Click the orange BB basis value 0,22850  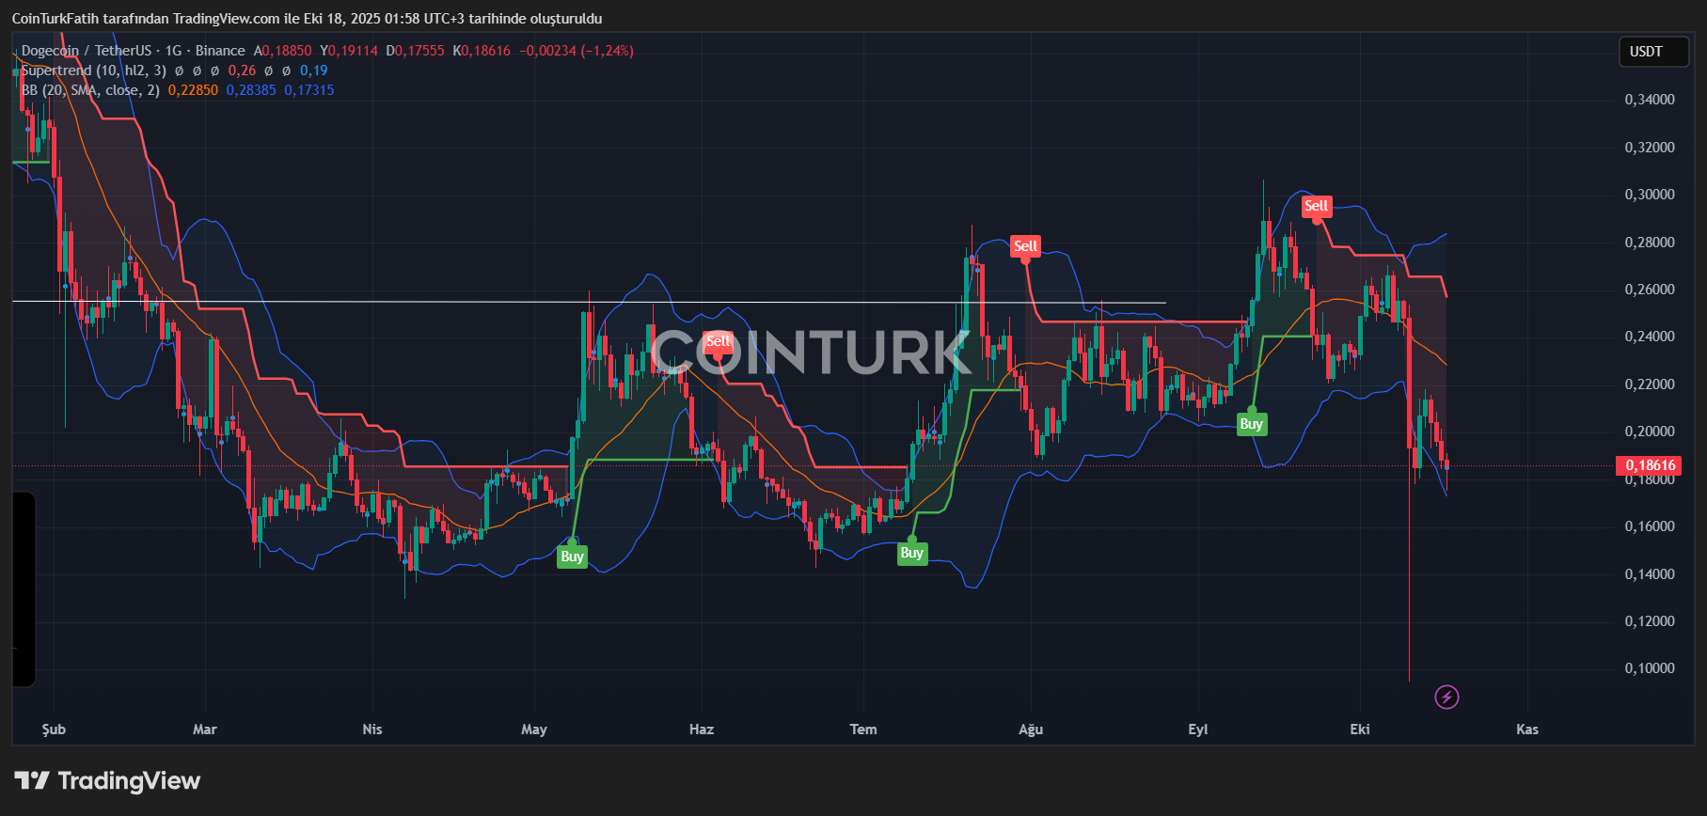point(193,90)
